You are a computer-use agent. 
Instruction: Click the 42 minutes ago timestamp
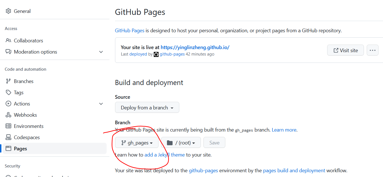click(x=200, y=54)
